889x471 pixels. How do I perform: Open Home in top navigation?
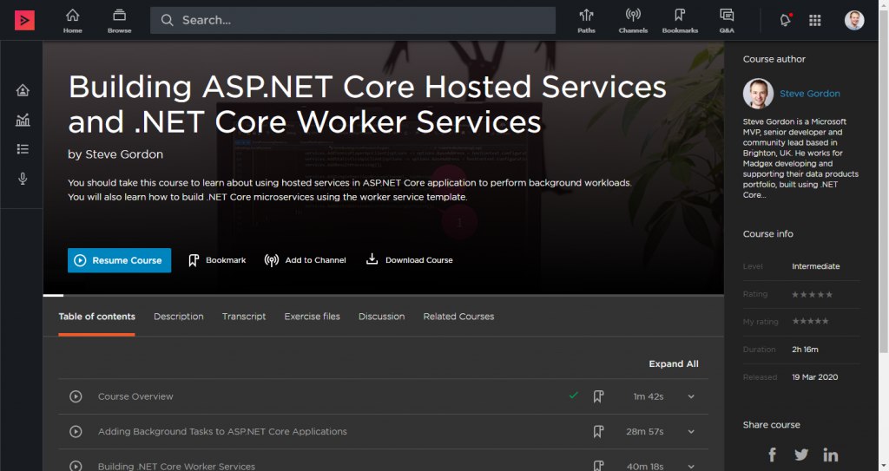pyautogui.click(x=73, y=21)
